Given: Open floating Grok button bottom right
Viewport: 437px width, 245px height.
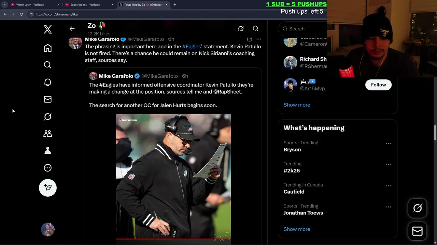Looking at the screenshot, I should coord(417,208).
